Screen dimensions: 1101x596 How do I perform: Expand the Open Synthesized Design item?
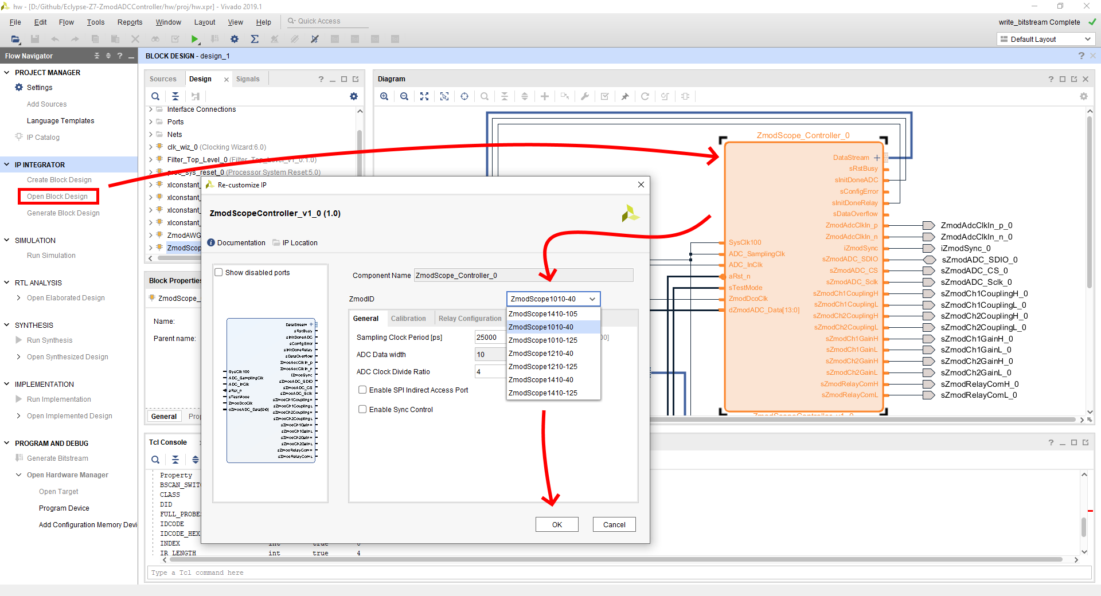(19, 357)
